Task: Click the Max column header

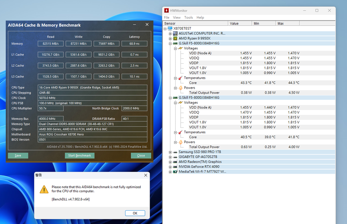Action: tap(288, 24)
